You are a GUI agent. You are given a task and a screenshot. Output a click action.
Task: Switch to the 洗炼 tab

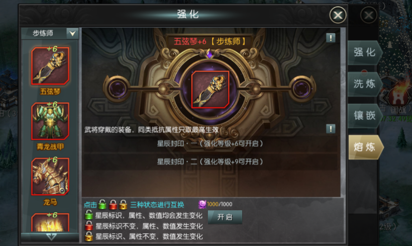point(365,84)
